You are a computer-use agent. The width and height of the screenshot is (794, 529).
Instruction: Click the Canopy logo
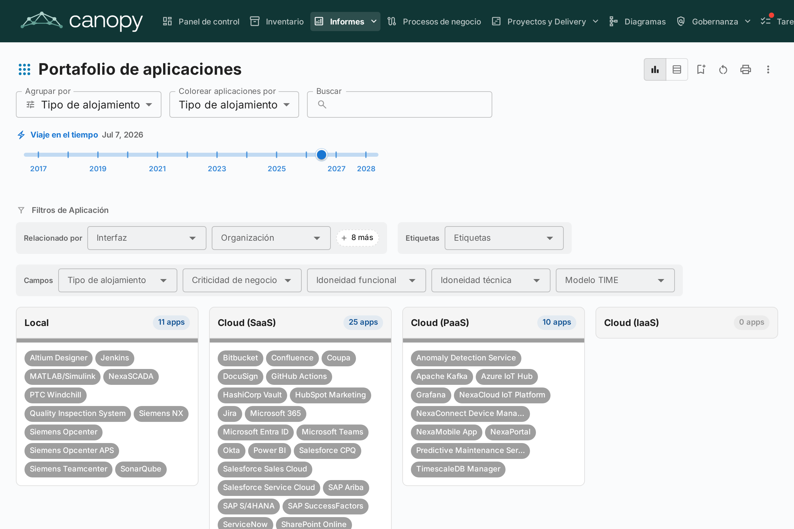[82, 21]
